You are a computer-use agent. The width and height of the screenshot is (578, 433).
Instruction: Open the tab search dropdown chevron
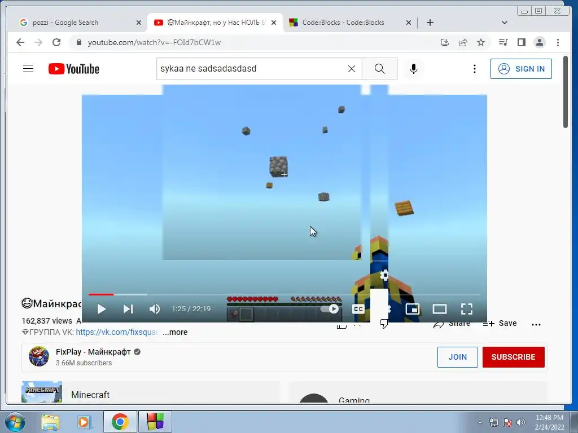[x=504, y=23]
